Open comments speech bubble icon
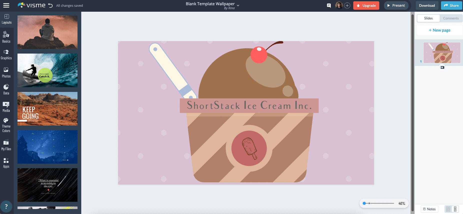463x214 pixels. (329, 5)
